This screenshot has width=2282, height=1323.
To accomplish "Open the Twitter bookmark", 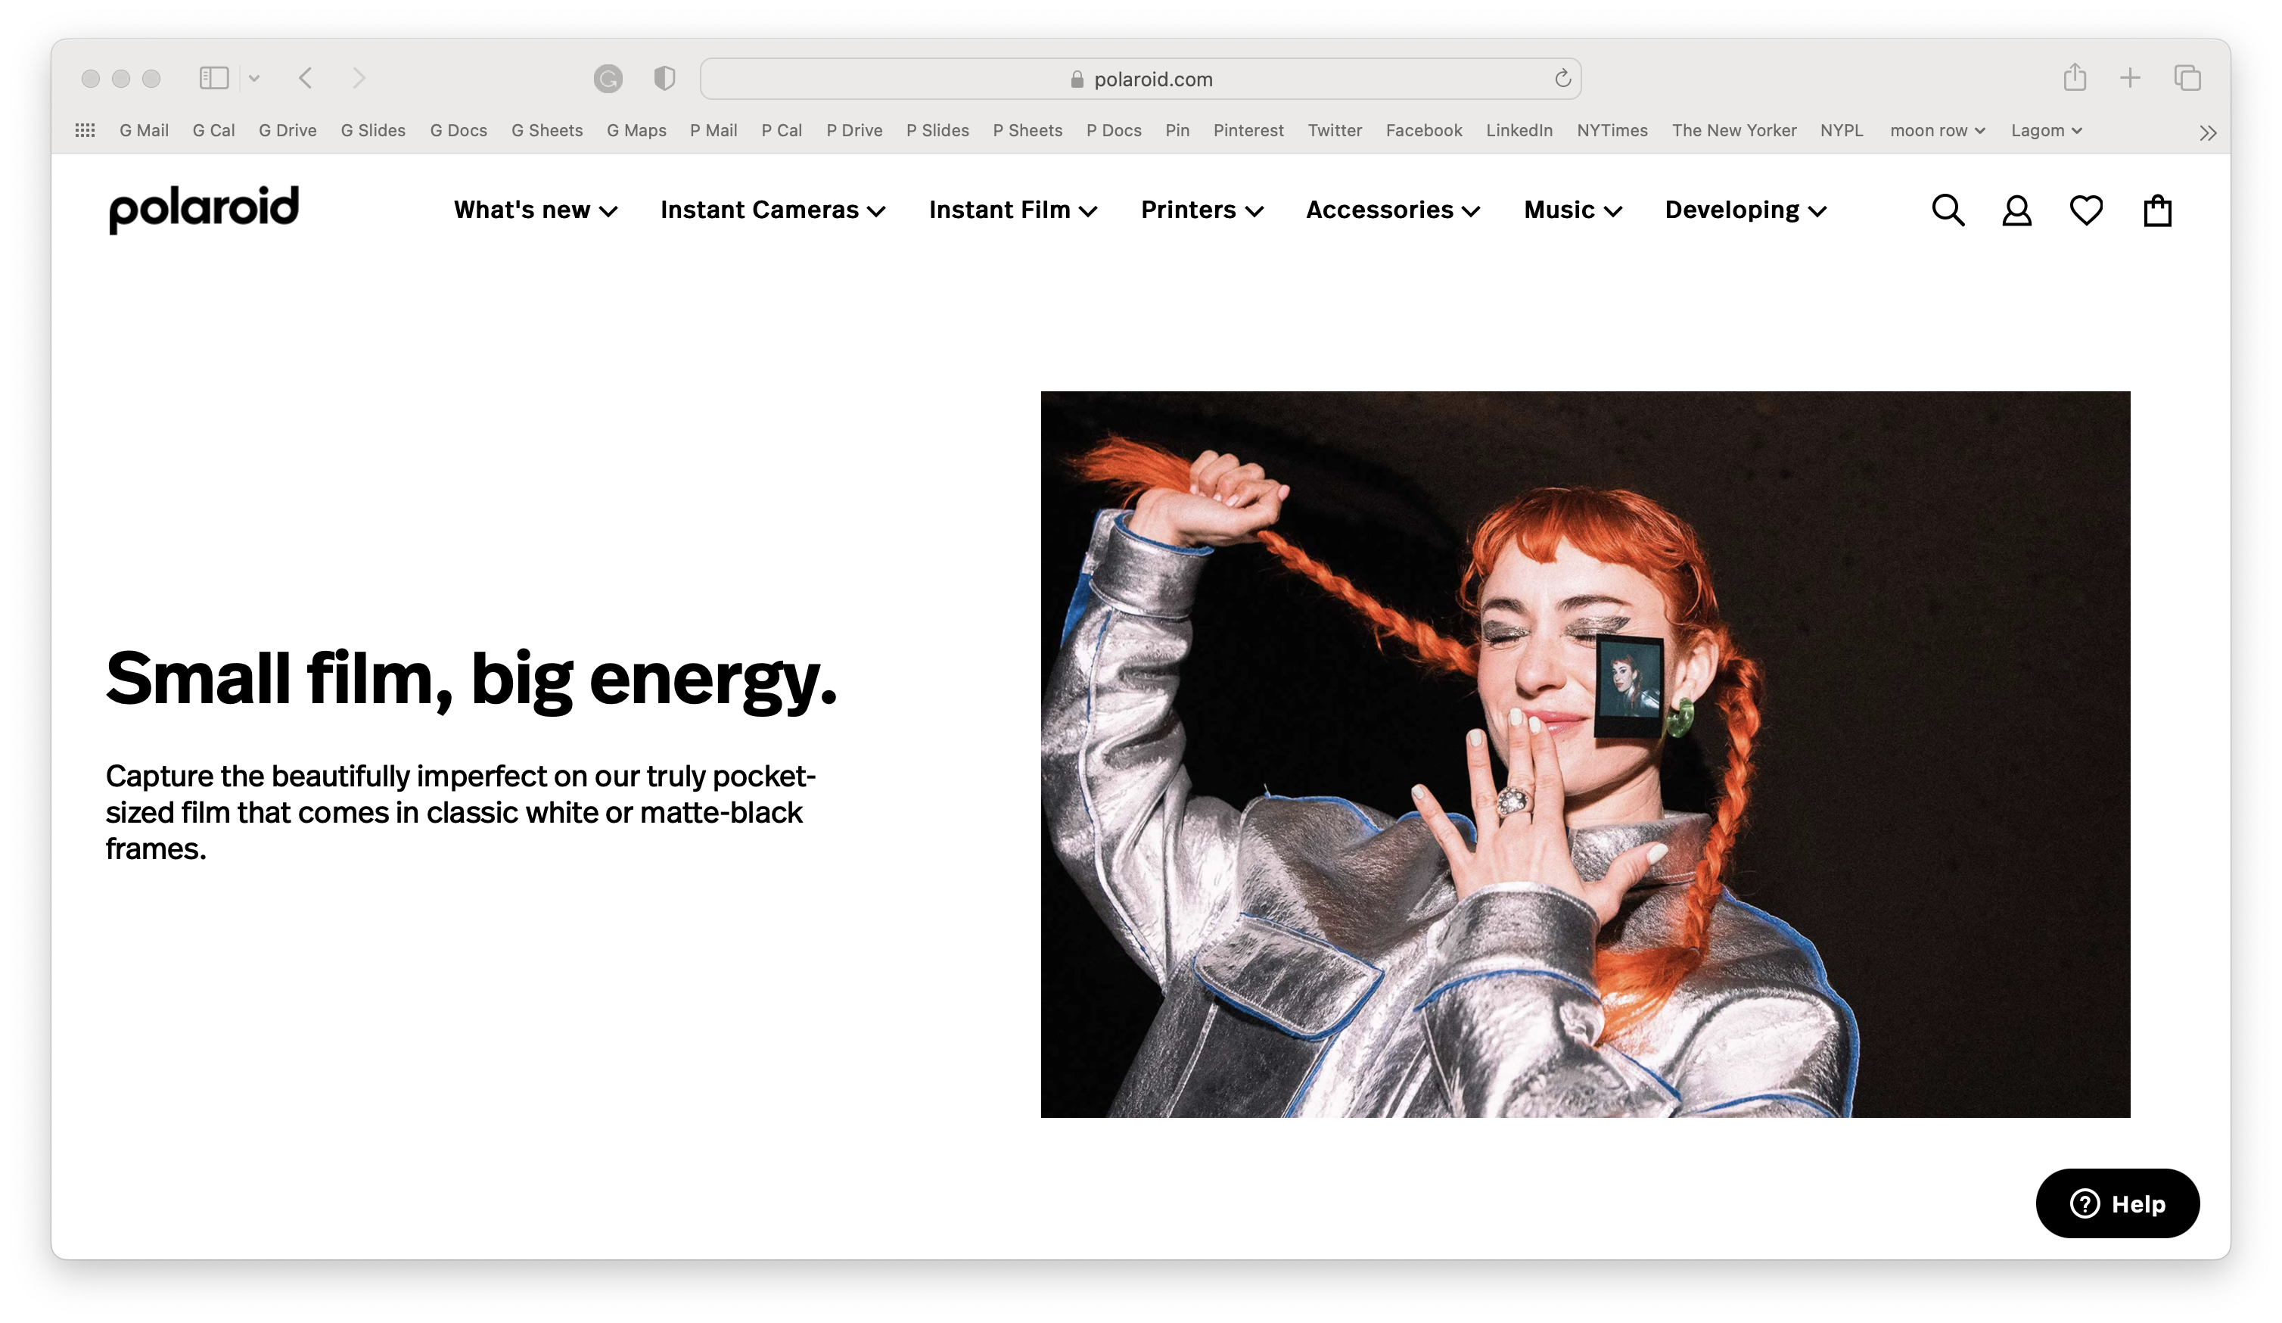I will [x=1334, y=130].
